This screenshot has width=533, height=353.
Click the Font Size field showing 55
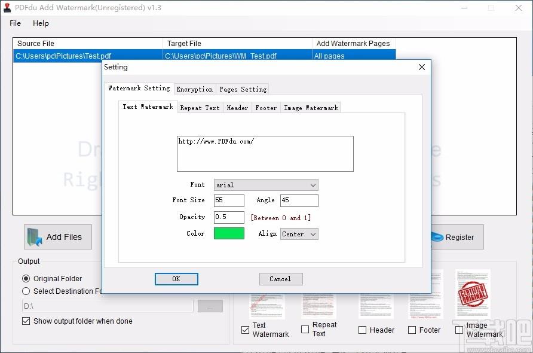point(229,200)
